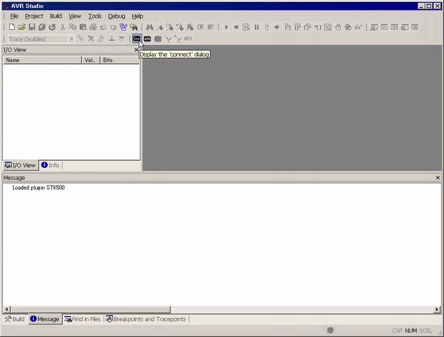Select the Message tab at bottom

click(45, 319)
